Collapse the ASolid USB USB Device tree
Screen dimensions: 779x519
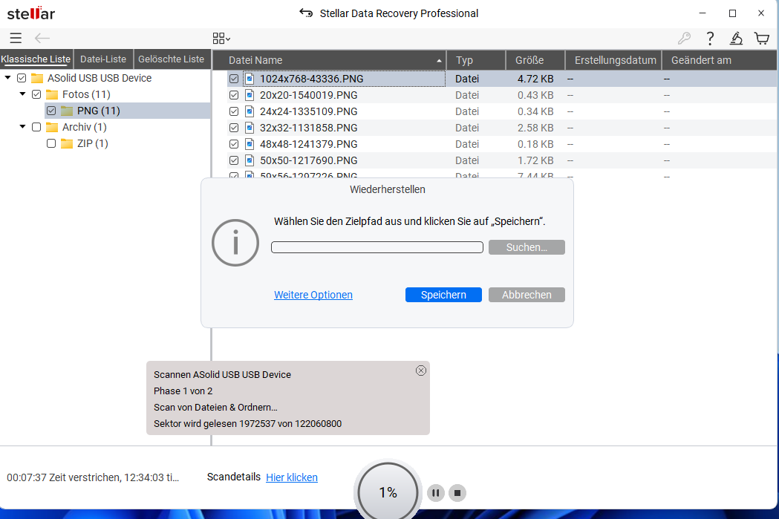point(7,78)
